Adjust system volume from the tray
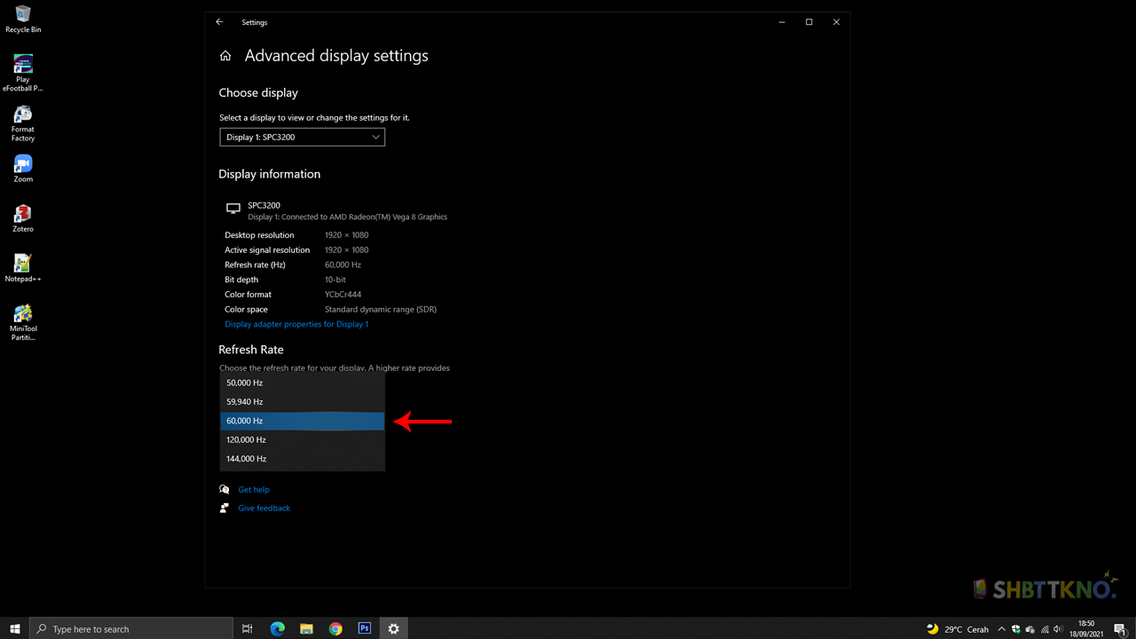The height and width of the screenshot is (639, 1136). tap(1056, 628)
